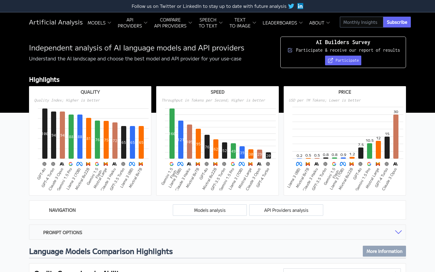
Task: Click the Meta logo under Llama 3 (8B) Price bar
Action: [x=299, y=164]
